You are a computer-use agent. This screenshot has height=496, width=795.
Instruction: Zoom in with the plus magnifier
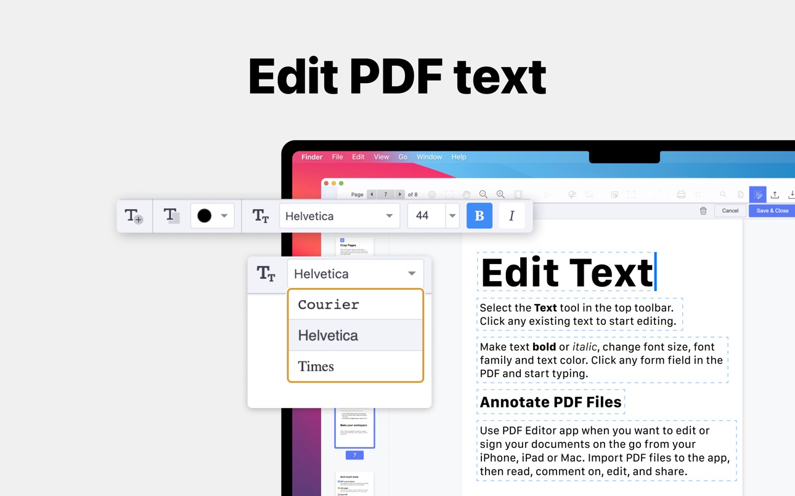(500, 194)
